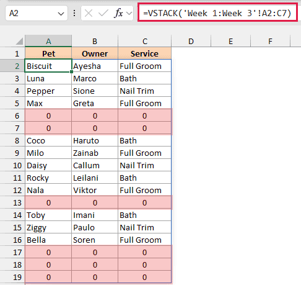Select the cell containing Rocky
This screenshot has height=285, width=301.
point(48,178)
